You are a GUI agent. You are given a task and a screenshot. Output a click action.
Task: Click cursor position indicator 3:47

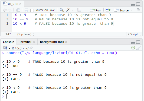click(x=8, y=34)
